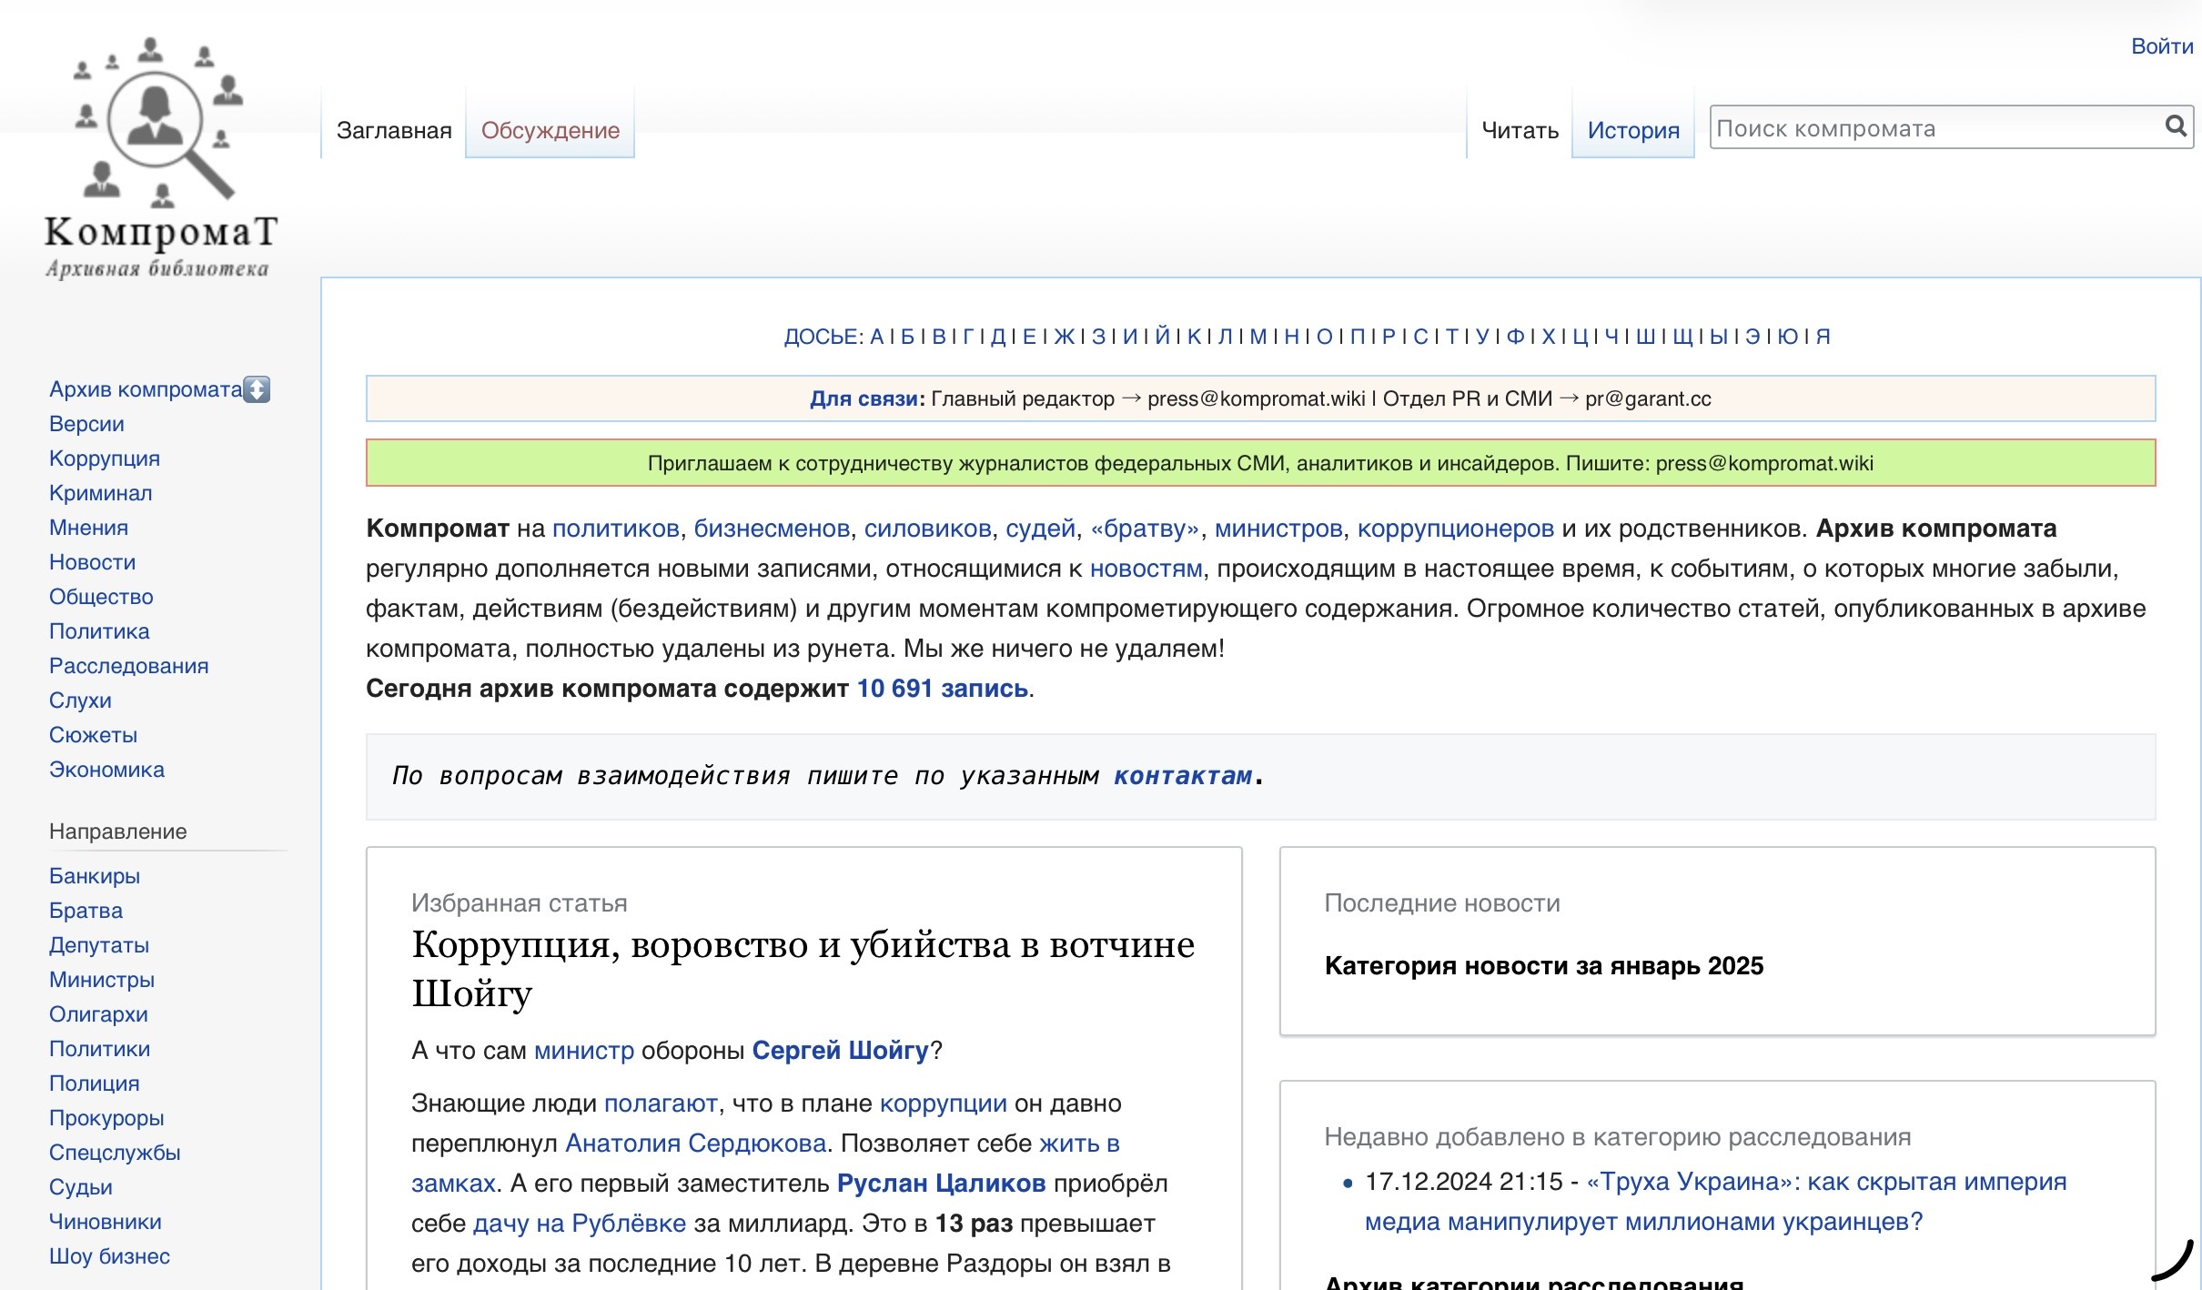Select letter Ф in the ДОСЬЕ index
Image resolution: width=2202 pixels, height=1290 pixels.
click(1515, 337)
